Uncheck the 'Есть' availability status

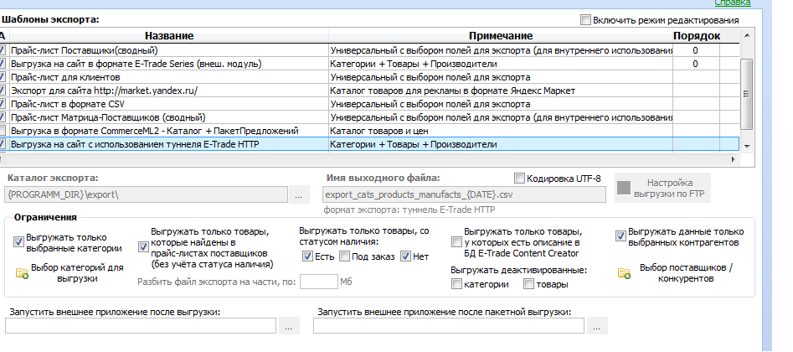click(x=307, y=256)
